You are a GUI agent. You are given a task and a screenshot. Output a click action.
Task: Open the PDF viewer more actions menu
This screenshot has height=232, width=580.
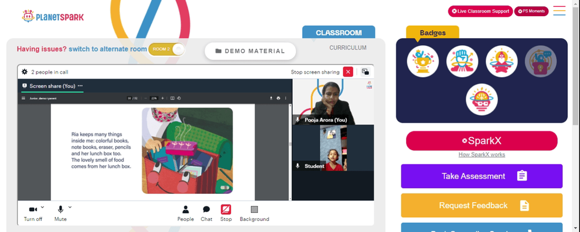(x=285, y=98)
